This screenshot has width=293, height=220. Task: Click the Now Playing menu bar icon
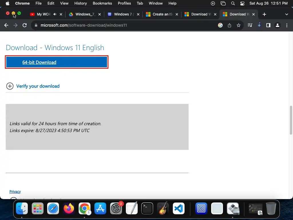click(213, 3)
